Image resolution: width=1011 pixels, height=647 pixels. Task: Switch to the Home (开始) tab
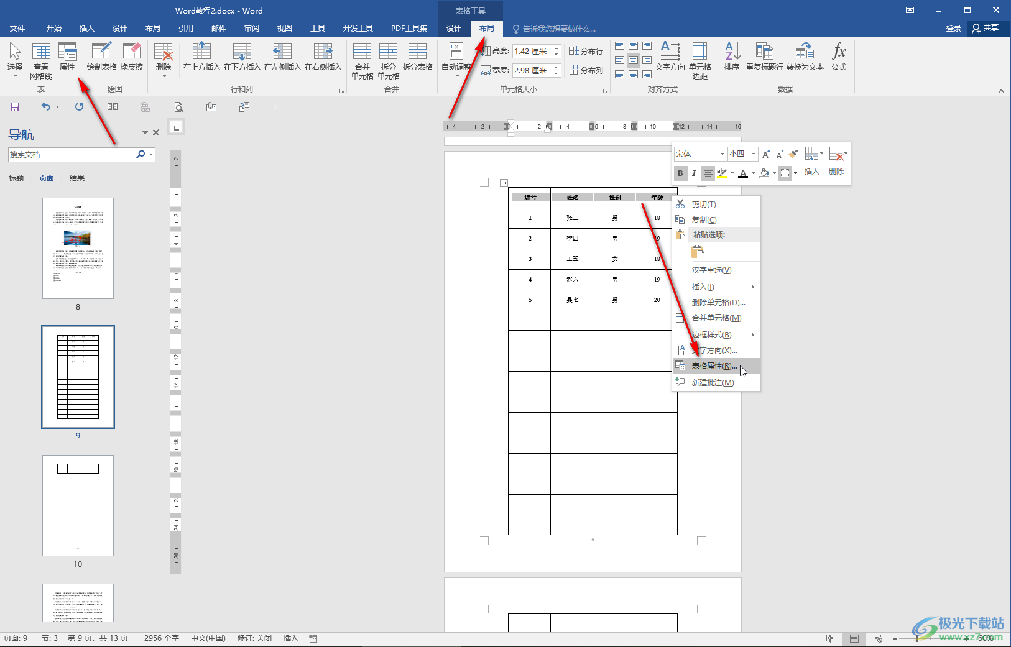(54, 29)
